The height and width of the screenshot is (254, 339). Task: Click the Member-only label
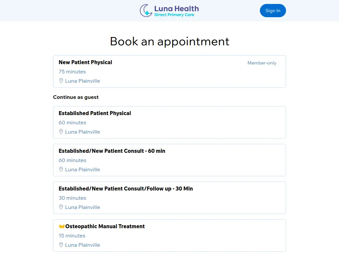[262, 63]
